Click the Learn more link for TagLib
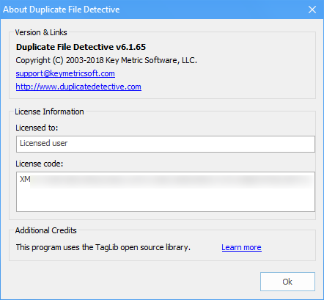 tap(241, 247)
